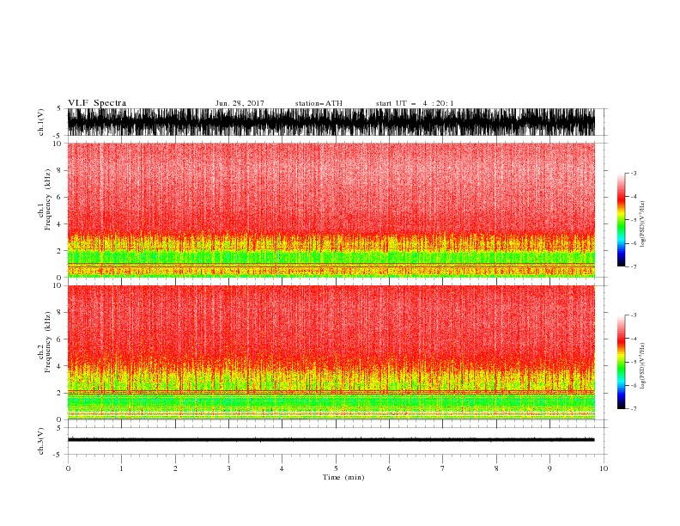Click the ch.3 voltage waveform trace
Viewport: 680px width, 526px height.
(x=331, y=440)
